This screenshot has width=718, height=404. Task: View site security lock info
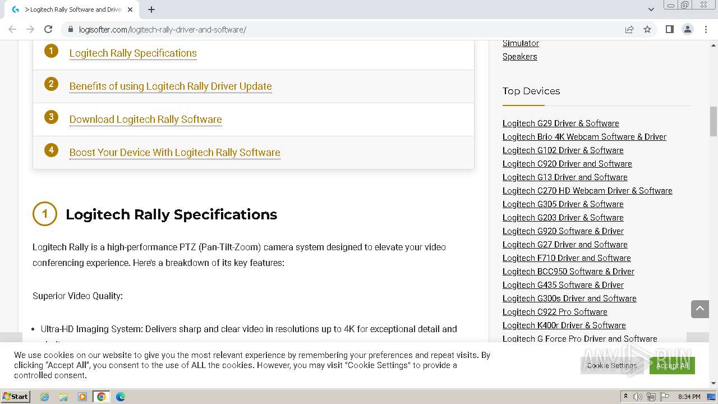point(71,29)
